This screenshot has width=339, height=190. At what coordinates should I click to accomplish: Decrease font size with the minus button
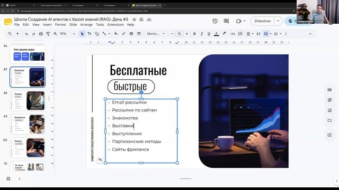[172, 34]
